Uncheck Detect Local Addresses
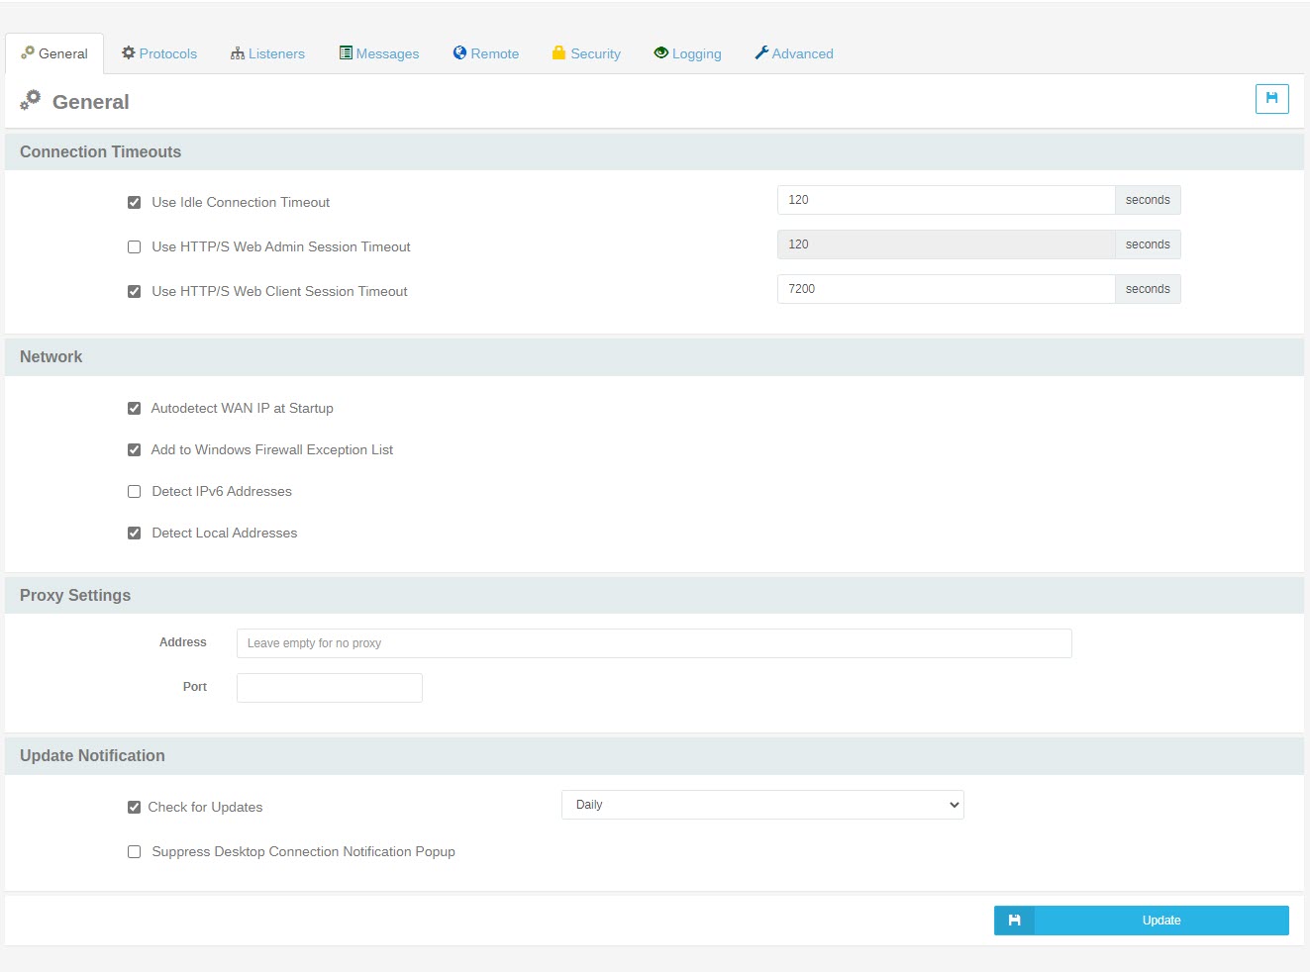 134,533
